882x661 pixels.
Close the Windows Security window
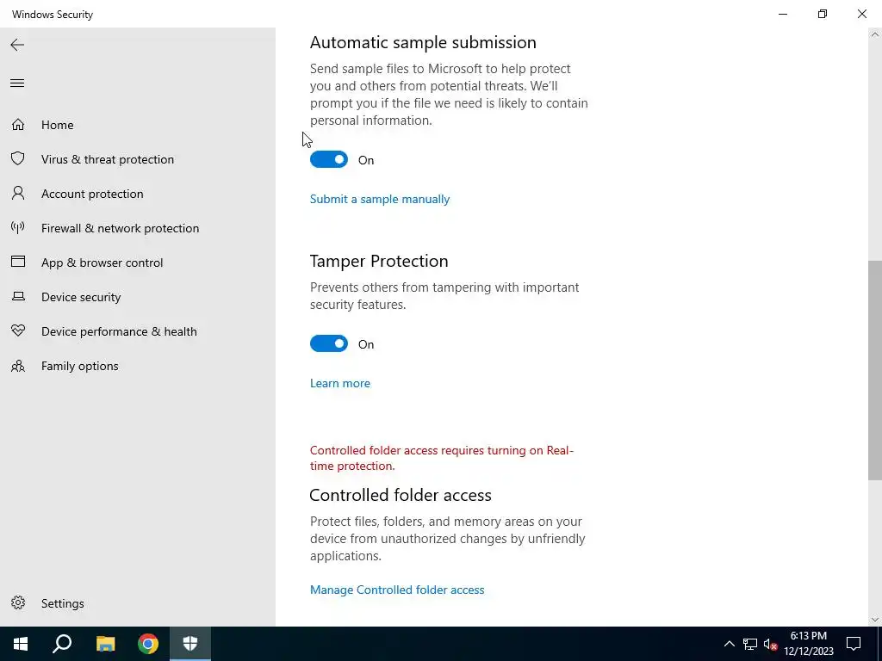point(861,14)
